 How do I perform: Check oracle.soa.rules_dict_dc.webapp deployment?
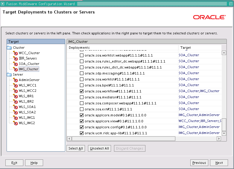point(82,67)
